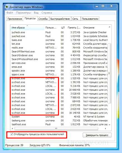This screenshot has width=122, height=153.
Task: Select the sppsvc.exe process row
Action: [59, 75]
